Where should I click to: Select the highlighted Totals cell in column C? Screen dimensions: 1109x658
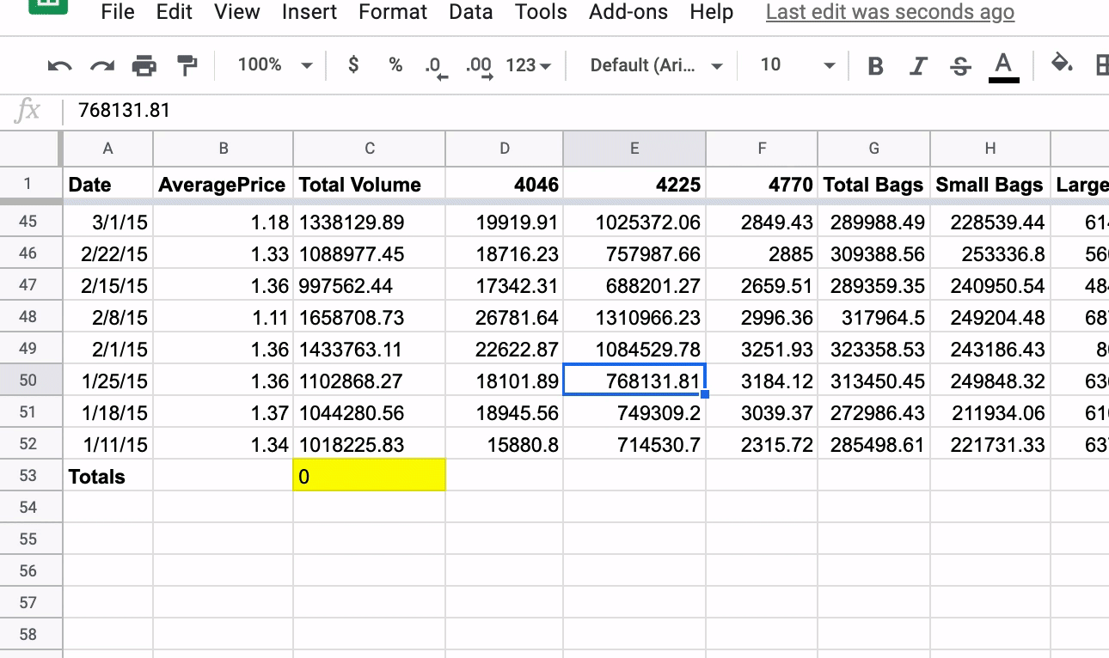(370, 475)
